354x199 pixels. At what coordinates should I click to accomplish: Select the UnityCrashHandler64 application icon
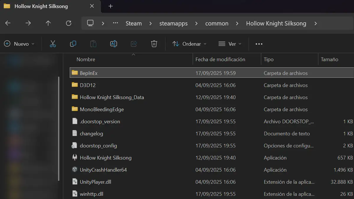pyautogui.click(x=75, y=170)
